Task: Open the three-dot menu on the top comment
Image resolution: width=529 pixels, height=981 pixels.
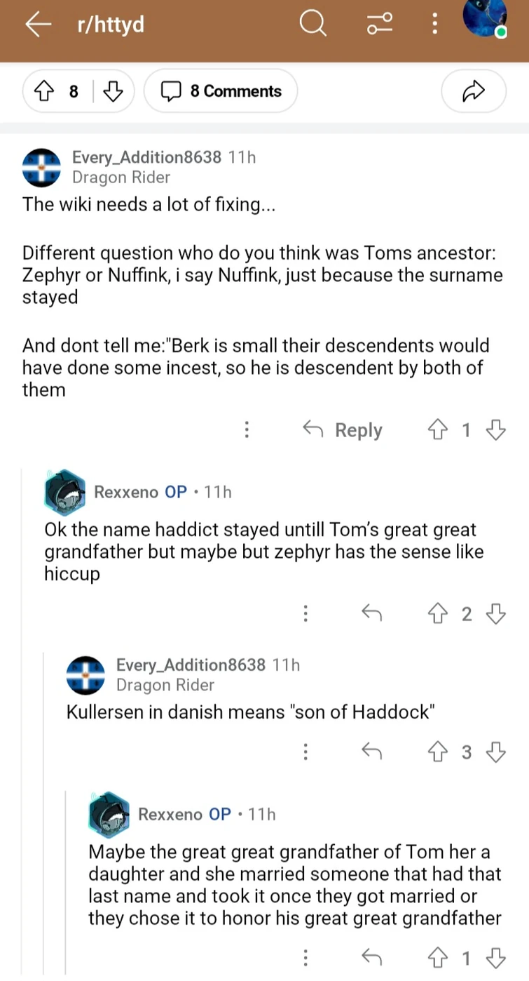Action: [x=247, y=429]
